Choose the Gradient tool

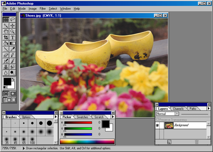click(x=13, y=43)
